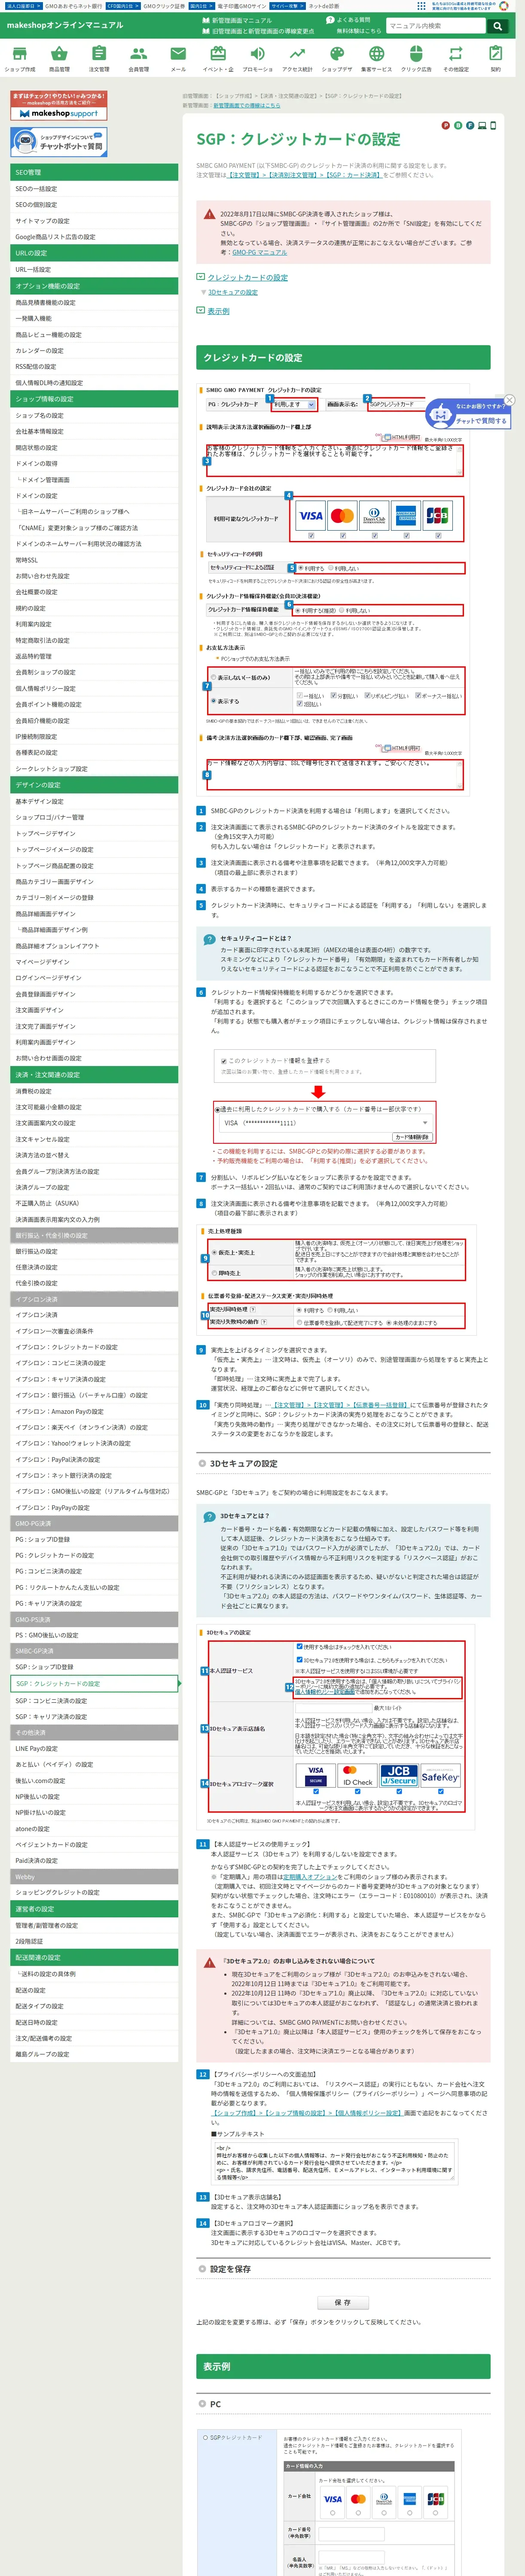Screen dimensions: 525x2576
Task: Open 新管理画面での導線はこちら link
Action: point(246,105)
